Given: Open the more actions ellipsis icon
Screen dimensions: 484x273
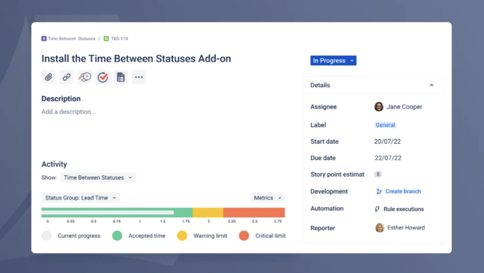Looking at the screenshot, I should click(139, 77).
